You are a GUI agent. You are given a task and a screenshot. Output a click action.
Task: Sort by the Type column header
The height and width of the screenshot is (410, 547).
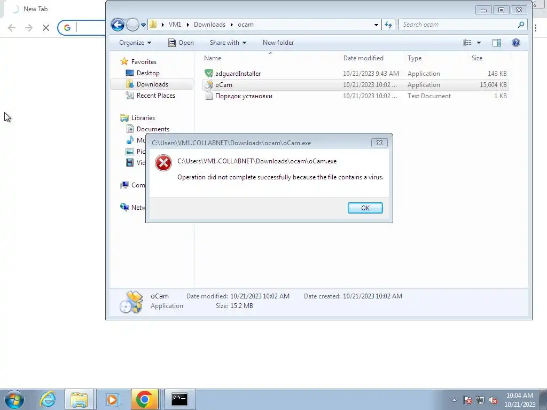[x=435, y=58]
